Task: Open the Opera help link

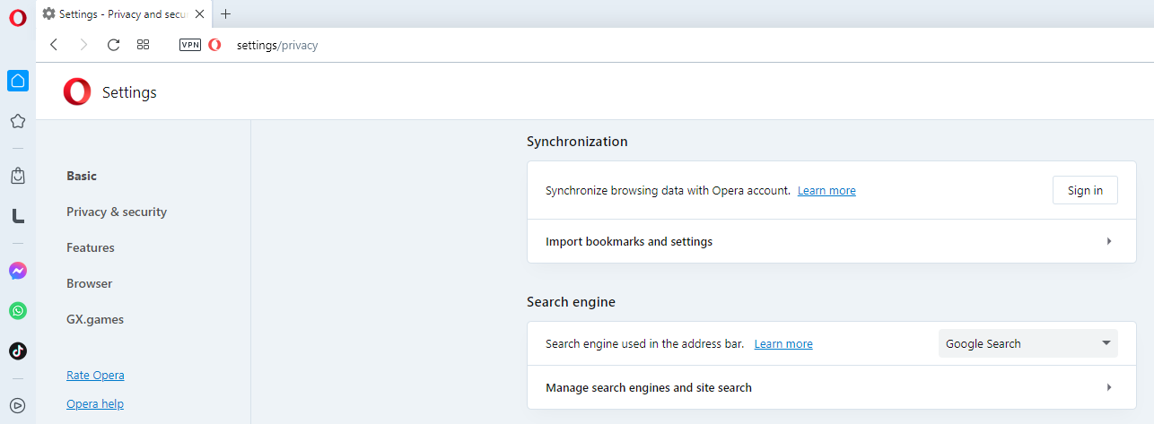Action: (95, 404)
